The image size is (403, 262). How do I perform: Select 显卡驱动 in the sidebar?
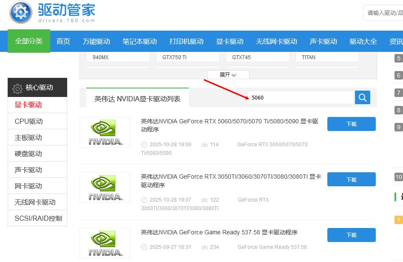[37, 105]
